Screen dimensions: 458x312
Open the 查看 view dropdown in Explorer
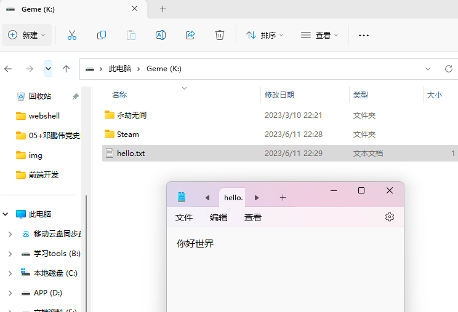tap(319, 36)
